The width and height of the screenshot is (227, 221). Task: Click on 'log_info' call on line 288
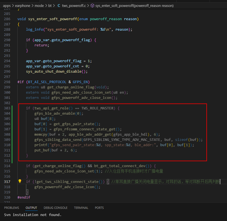pos(35,30)
